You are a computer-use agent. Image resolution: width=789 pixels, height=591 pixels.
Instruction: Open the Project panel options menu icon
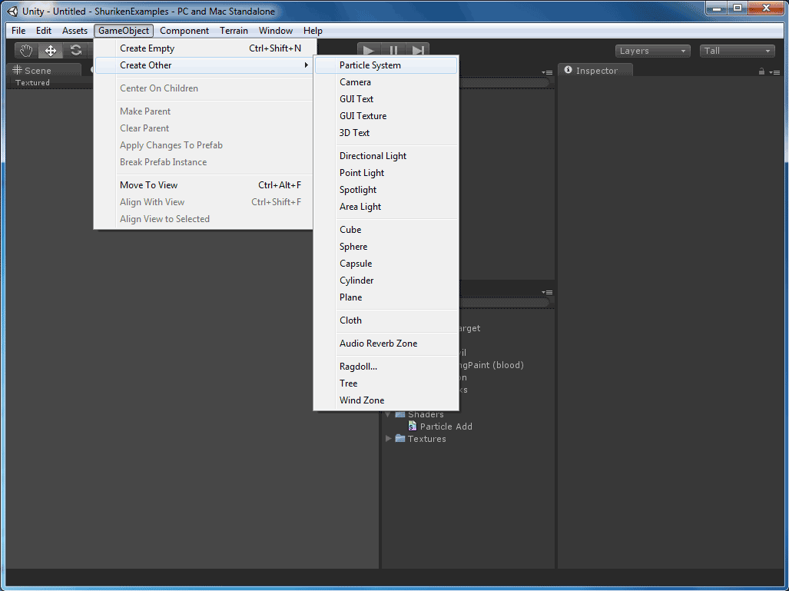547,292
